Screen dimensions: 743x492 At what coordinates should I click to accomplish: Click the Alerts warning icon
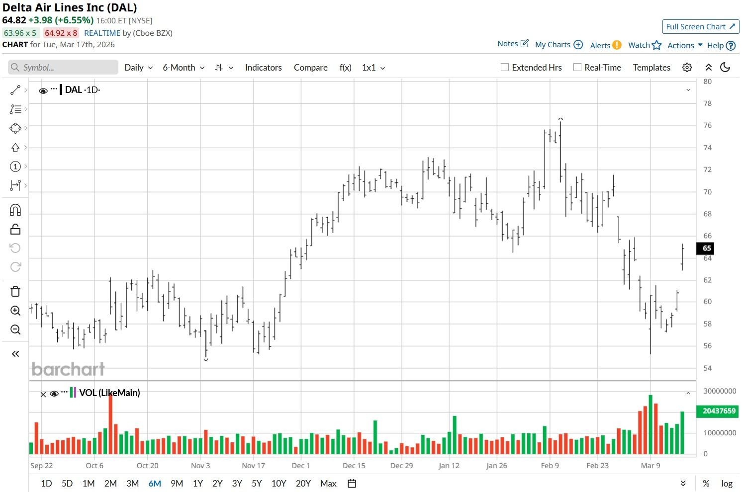click(x=617, y=45)
